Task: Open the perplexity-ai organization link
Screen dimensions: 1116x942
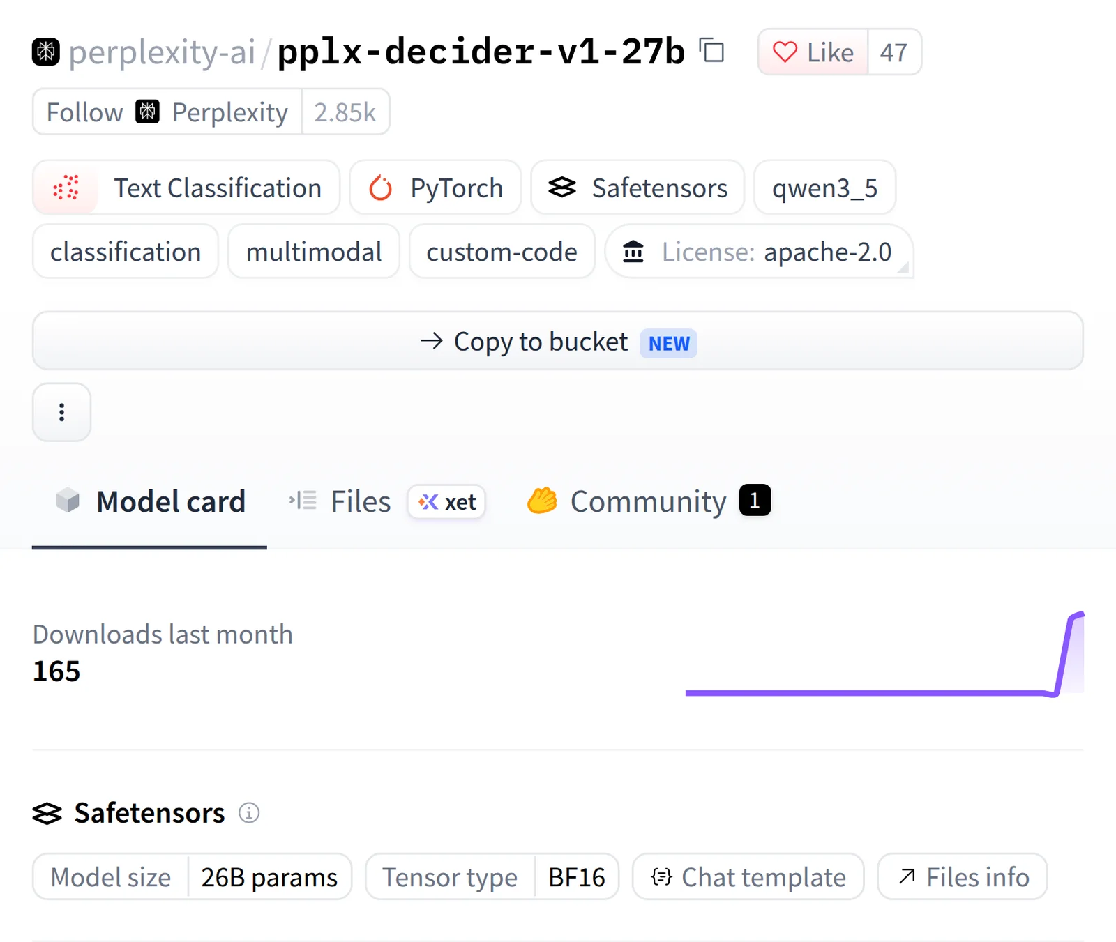Action: tap(162, 52)
